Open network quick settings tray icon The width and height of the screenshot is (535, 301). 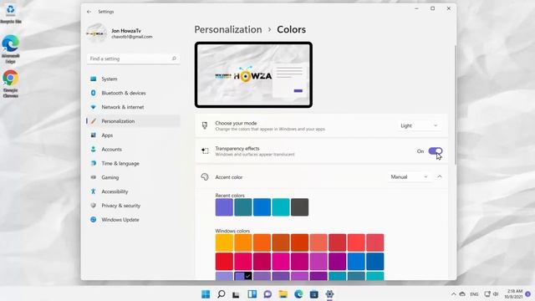487,293
